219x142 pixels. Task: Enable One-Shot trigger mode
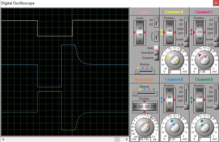[x=156, y=53]
